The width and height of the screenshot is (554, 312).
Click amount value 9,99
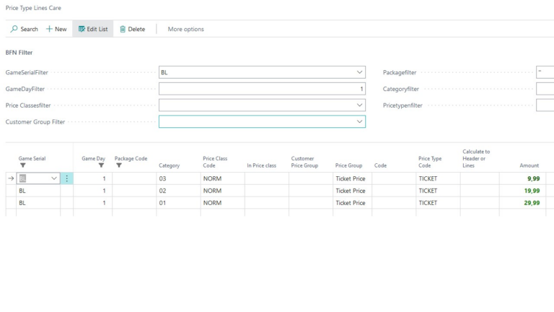(534, 178)
